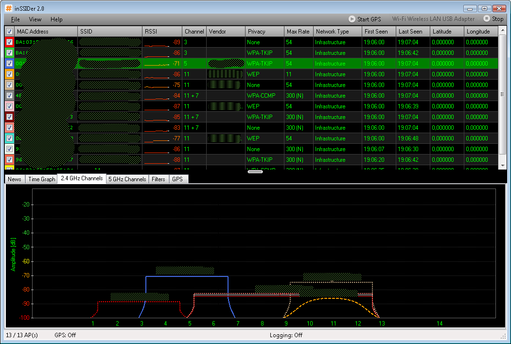The width and height of the screenshot is (511, 344).
Task: Toggle the blue checkbox on highlighted channel 5 row
Action: tap(9, 64)
